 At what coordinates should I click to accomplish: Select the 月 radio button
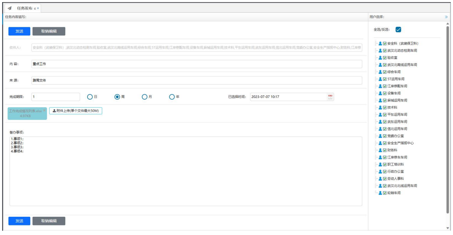144,97
